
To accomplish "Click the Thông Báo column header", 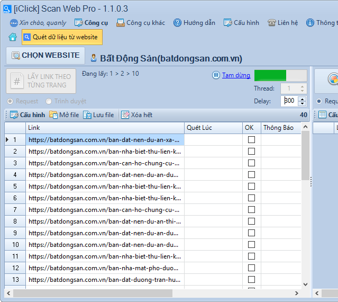I will click(281, 128).
